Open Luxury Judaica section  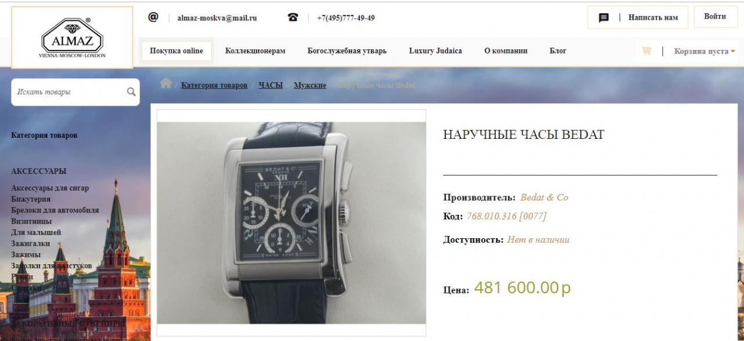[x=435, y=51]
